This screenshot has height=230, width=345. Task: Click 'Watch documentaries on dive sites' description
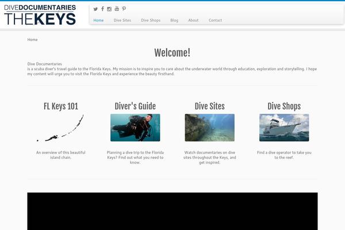point(210,158)
